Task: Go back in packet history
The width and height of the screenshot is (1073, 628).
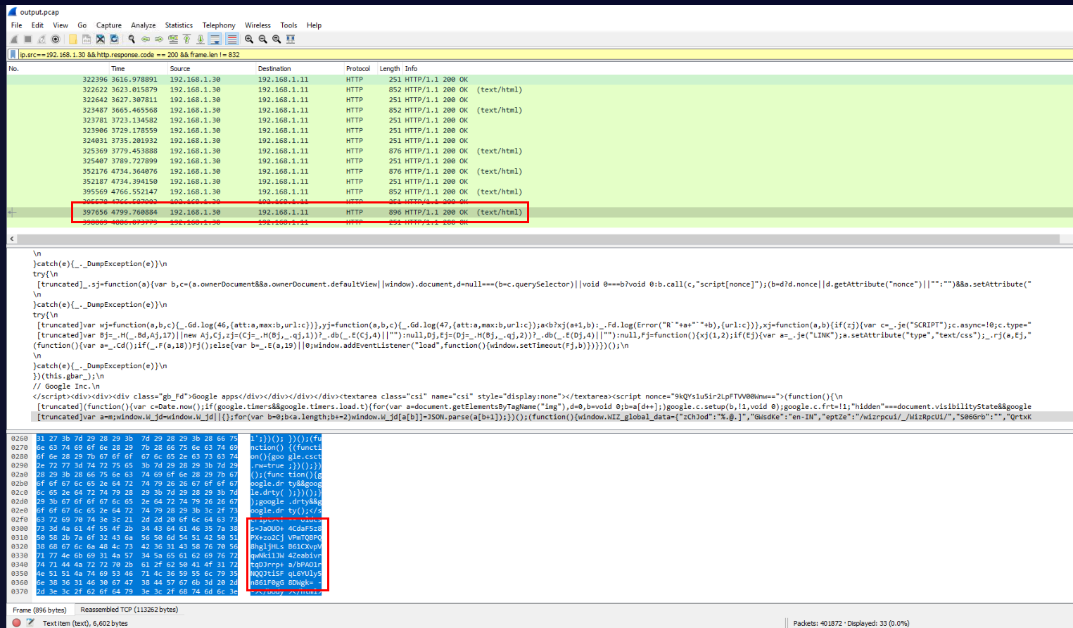Action: coord(146,39)
